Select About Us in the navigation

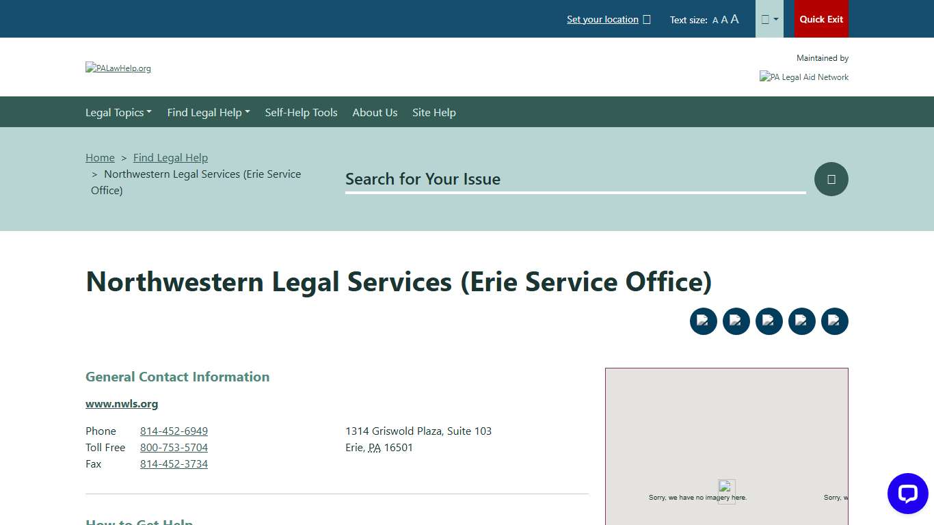pos(375,112)
